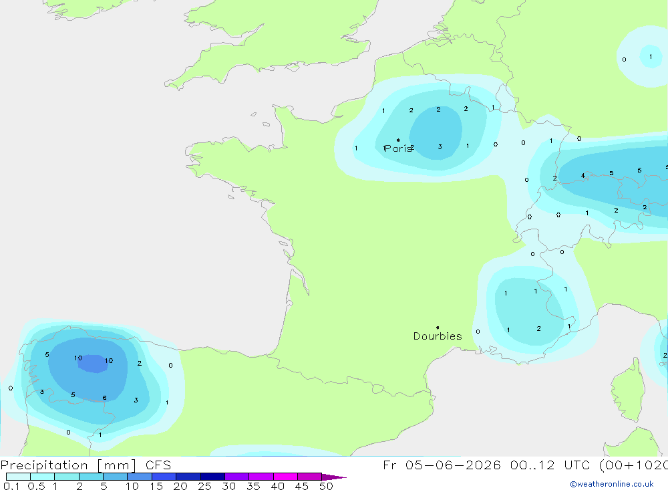
Task: Click the legend label '50'
Action: click(326, 486)
